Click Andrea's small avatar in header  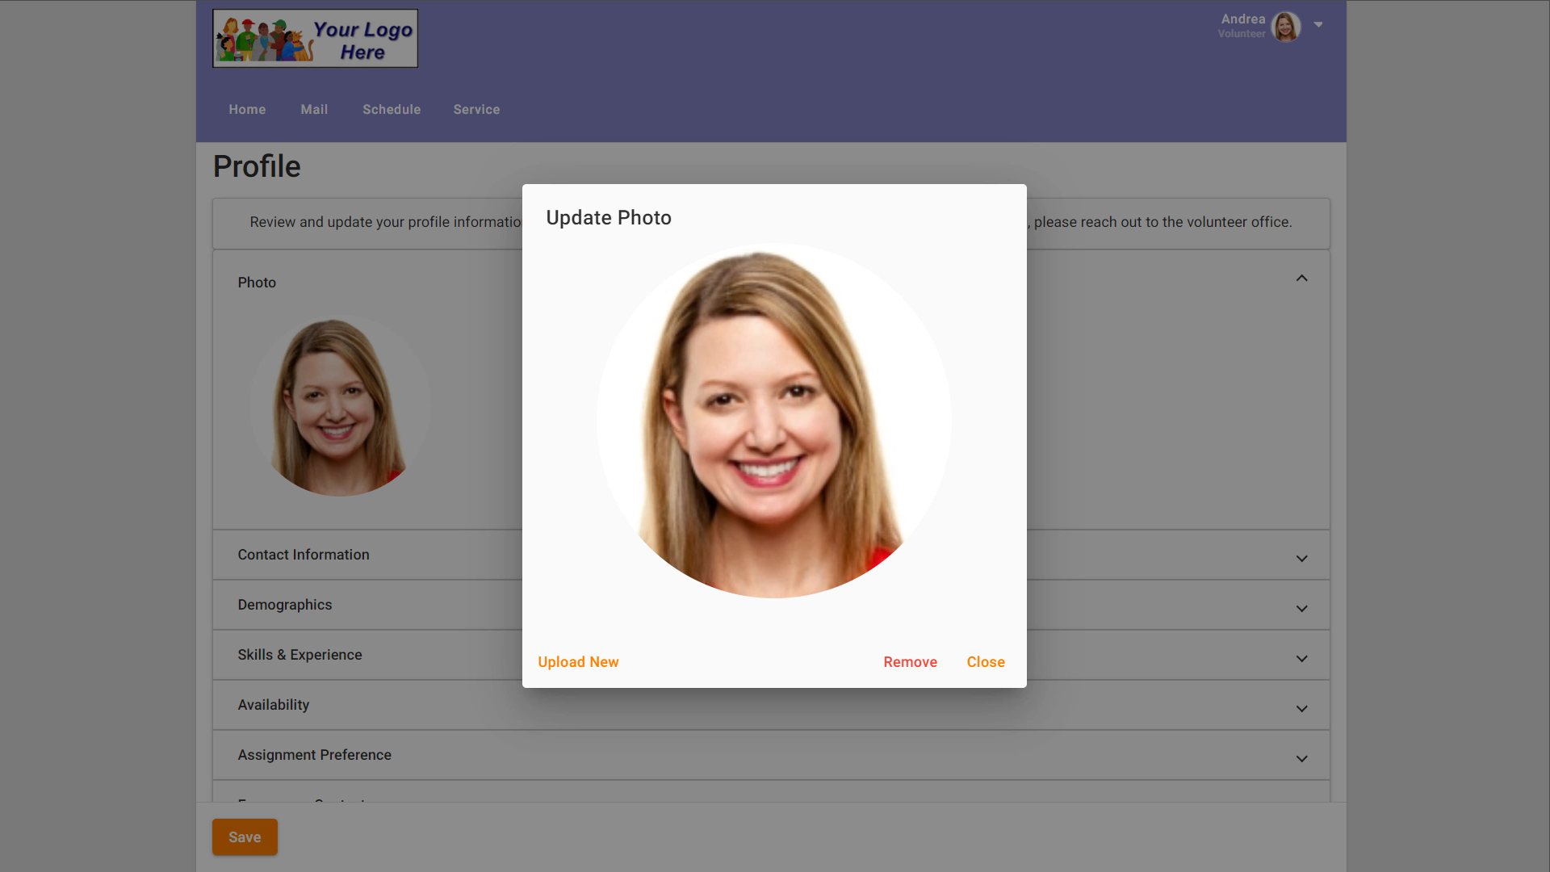[1285, 26]
